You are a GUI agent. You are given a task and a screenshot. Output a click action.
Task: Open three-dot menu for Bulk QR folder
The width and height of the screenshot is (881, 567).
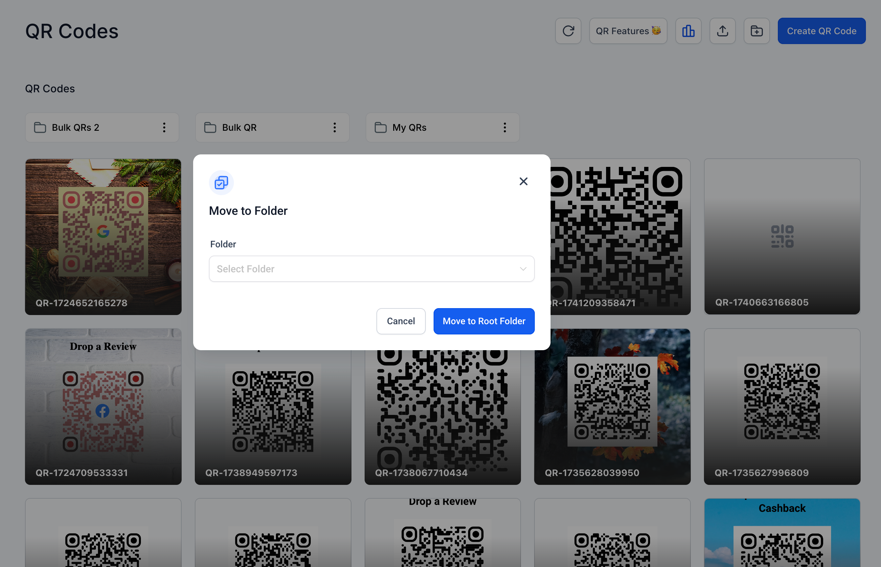click(x=334, y=127)
